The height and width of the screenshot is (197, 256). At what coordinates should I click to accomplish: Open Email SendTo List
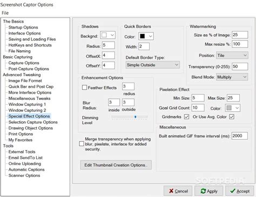click(25, 158)
